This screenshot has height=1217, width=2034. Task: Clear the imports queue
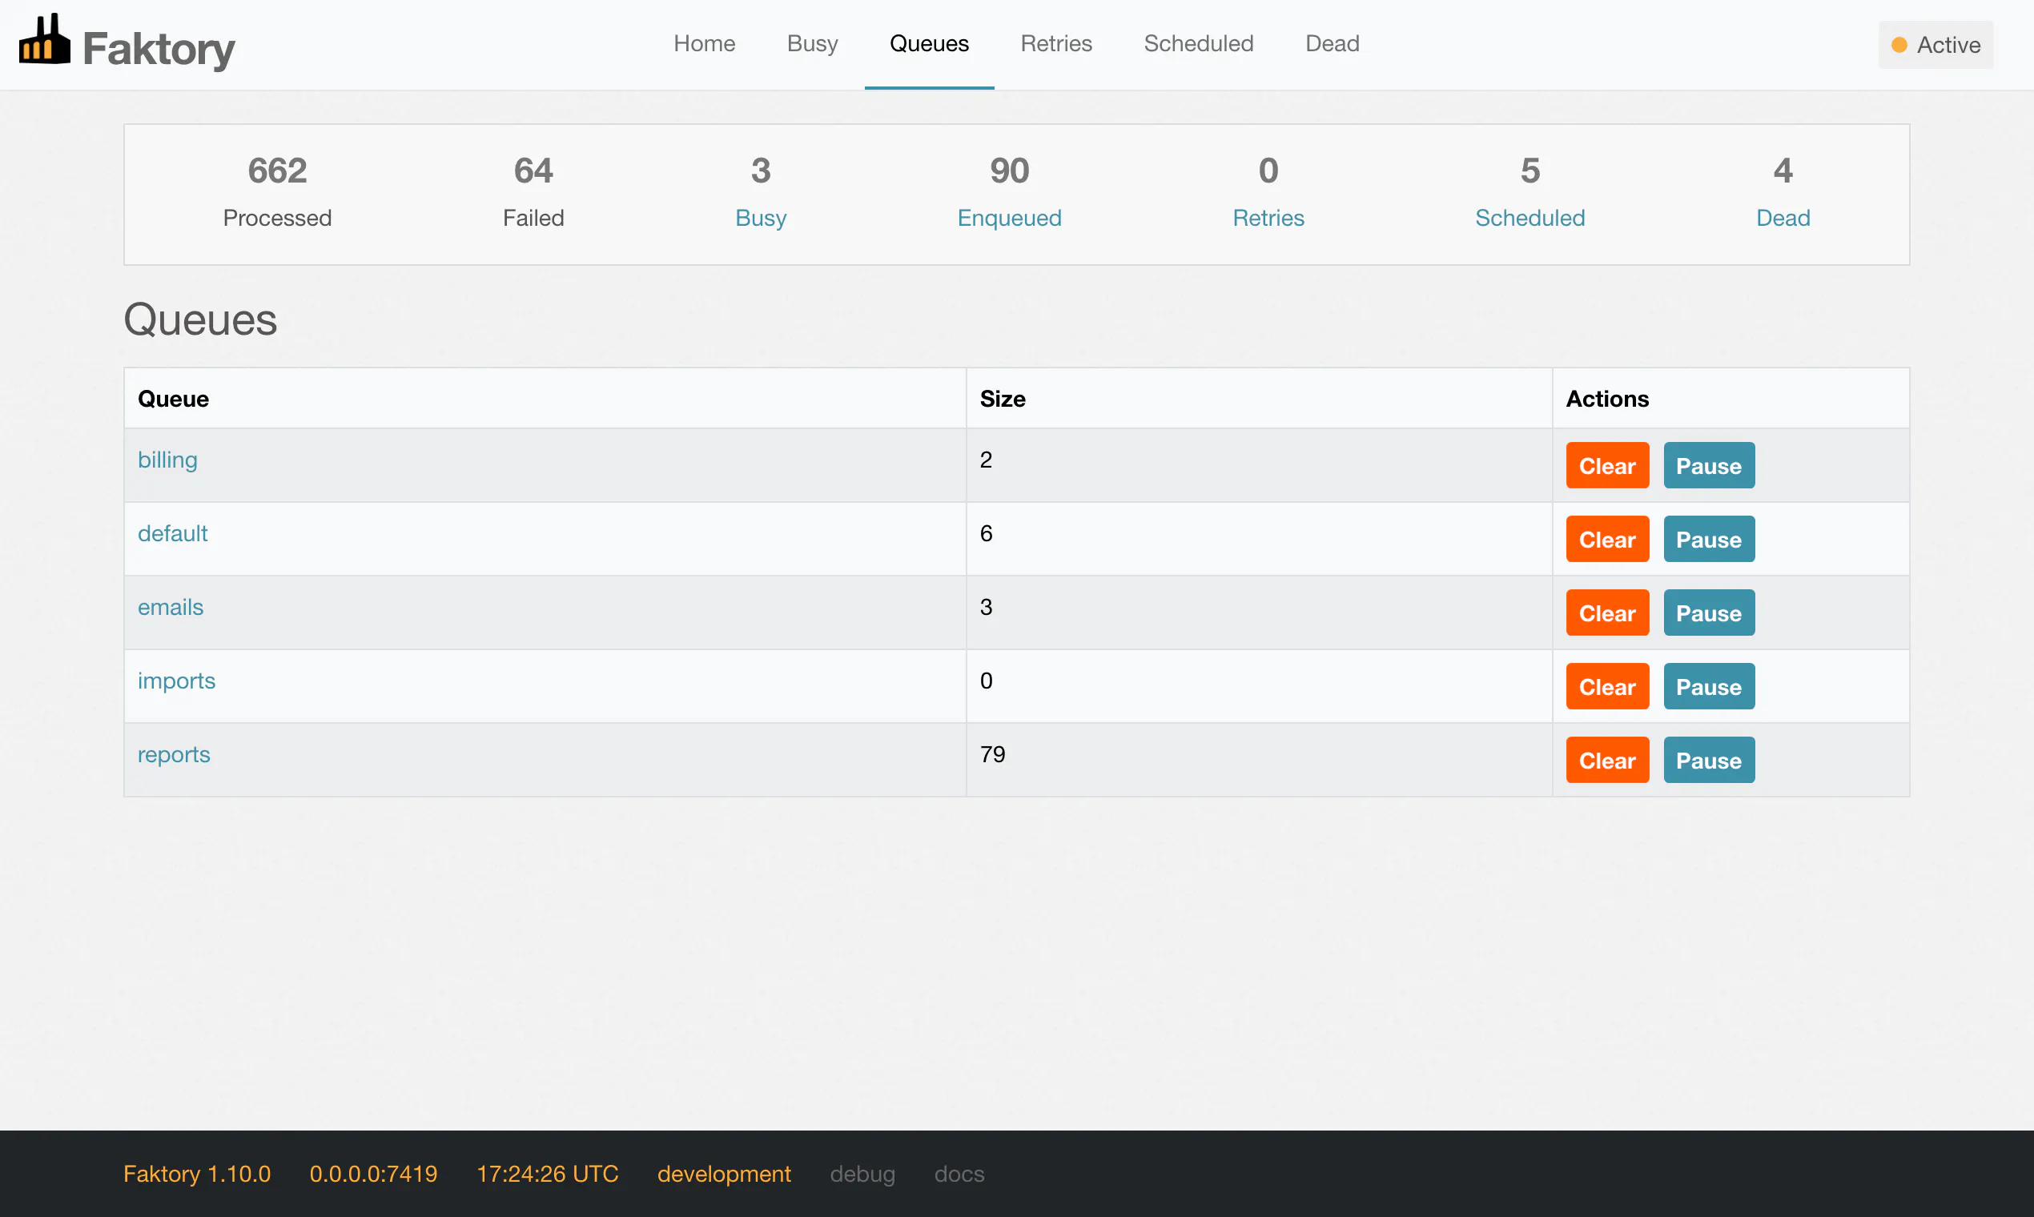click(x=1606, y=687)
